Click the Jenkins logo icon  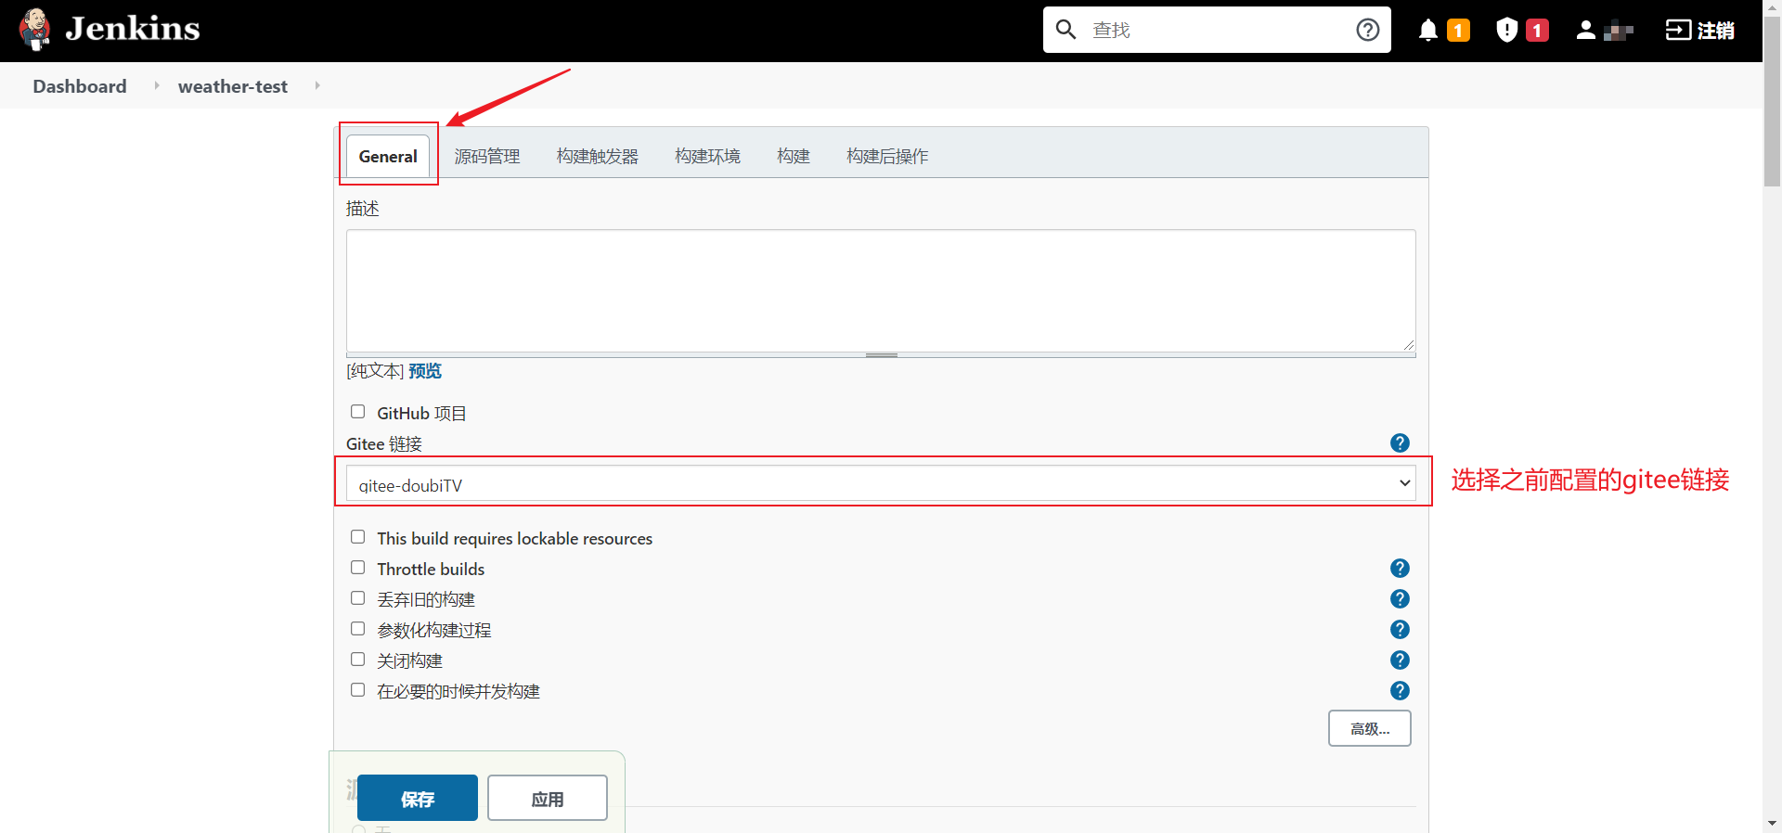click(35, 30)
